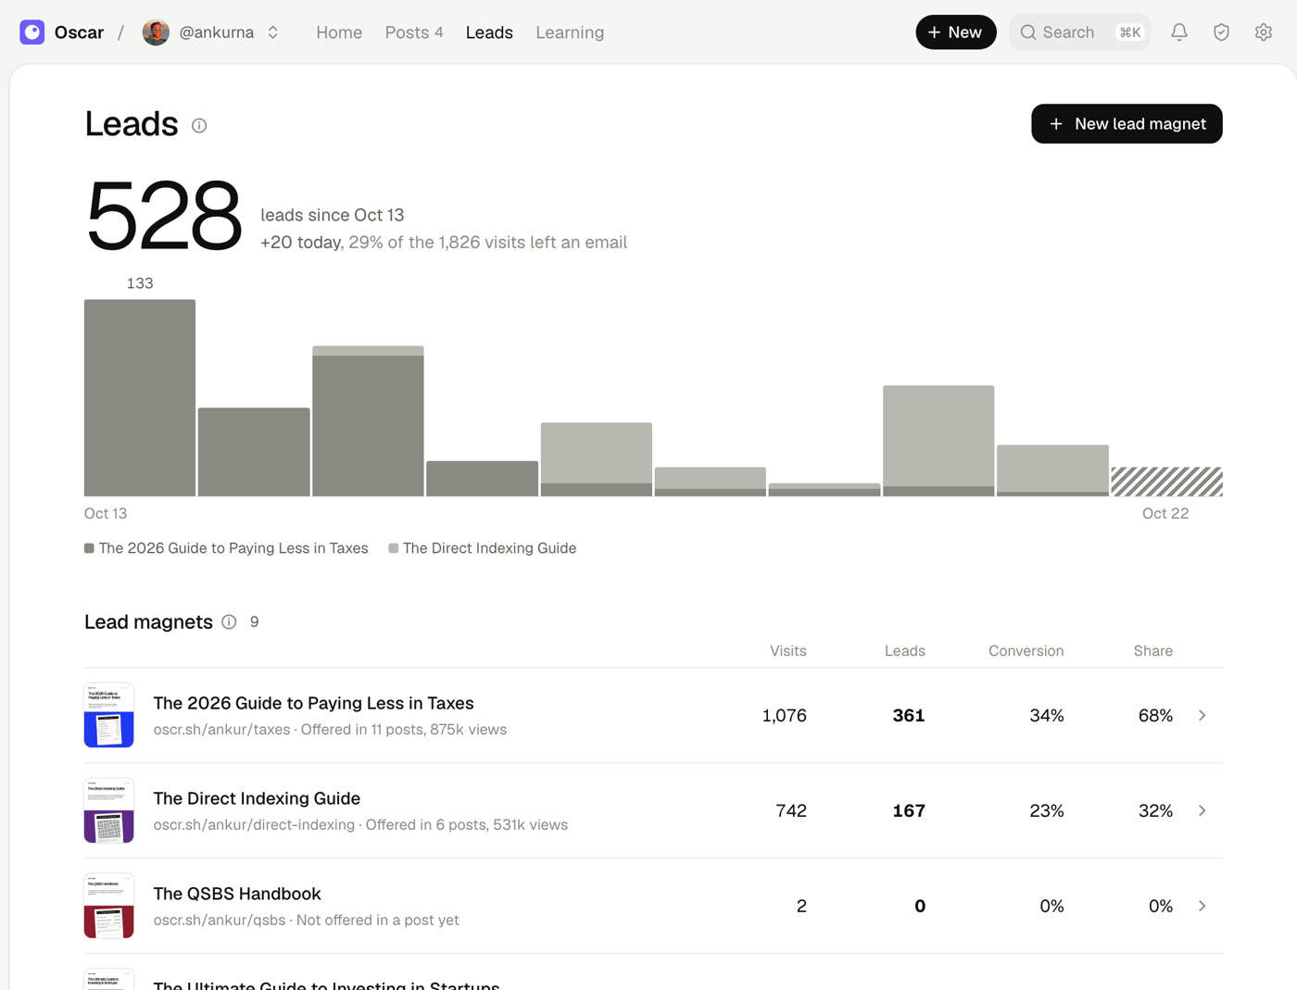Create a New lead magnet
Viewport: 1297px width, 990px height.
pyautogui.click(x=1127, y=124)
